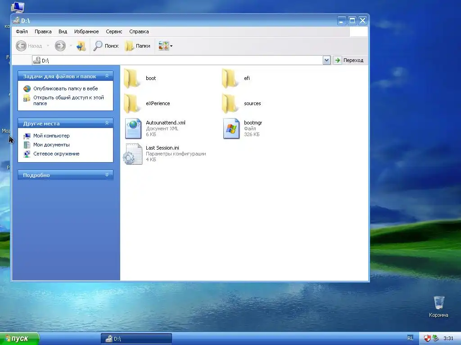Open the Views mode icon menu
The height and width of the screenshot is (345, 461).
[x=165, y=46]
